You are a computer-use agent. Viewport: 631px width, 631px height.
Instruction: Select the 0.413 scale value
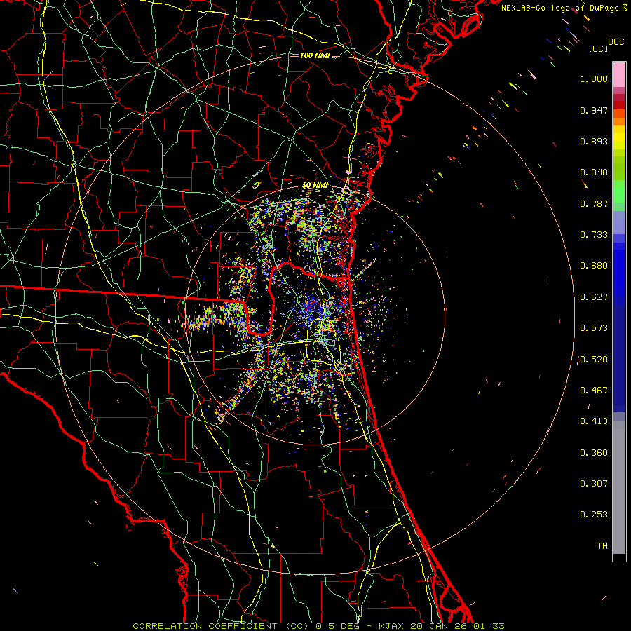(594, 421)
